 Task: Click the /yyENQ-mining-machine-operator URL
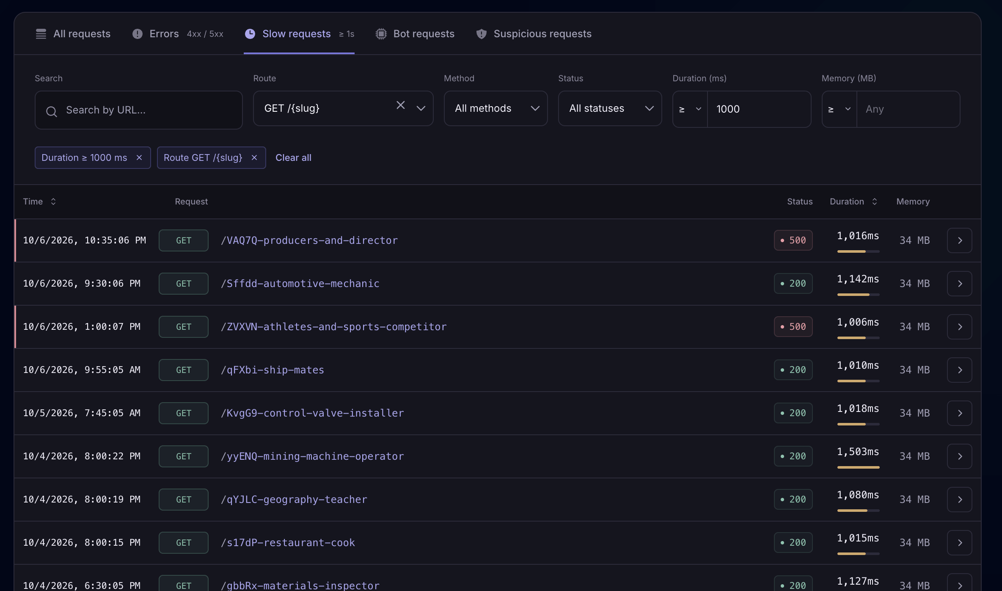click(x=312, y=456)
